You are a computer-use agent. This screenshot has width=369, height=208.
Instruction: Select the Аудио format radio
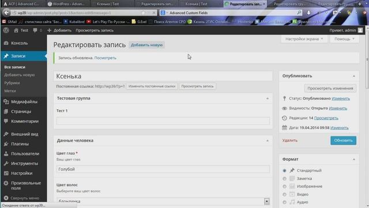tap(284, 202)
